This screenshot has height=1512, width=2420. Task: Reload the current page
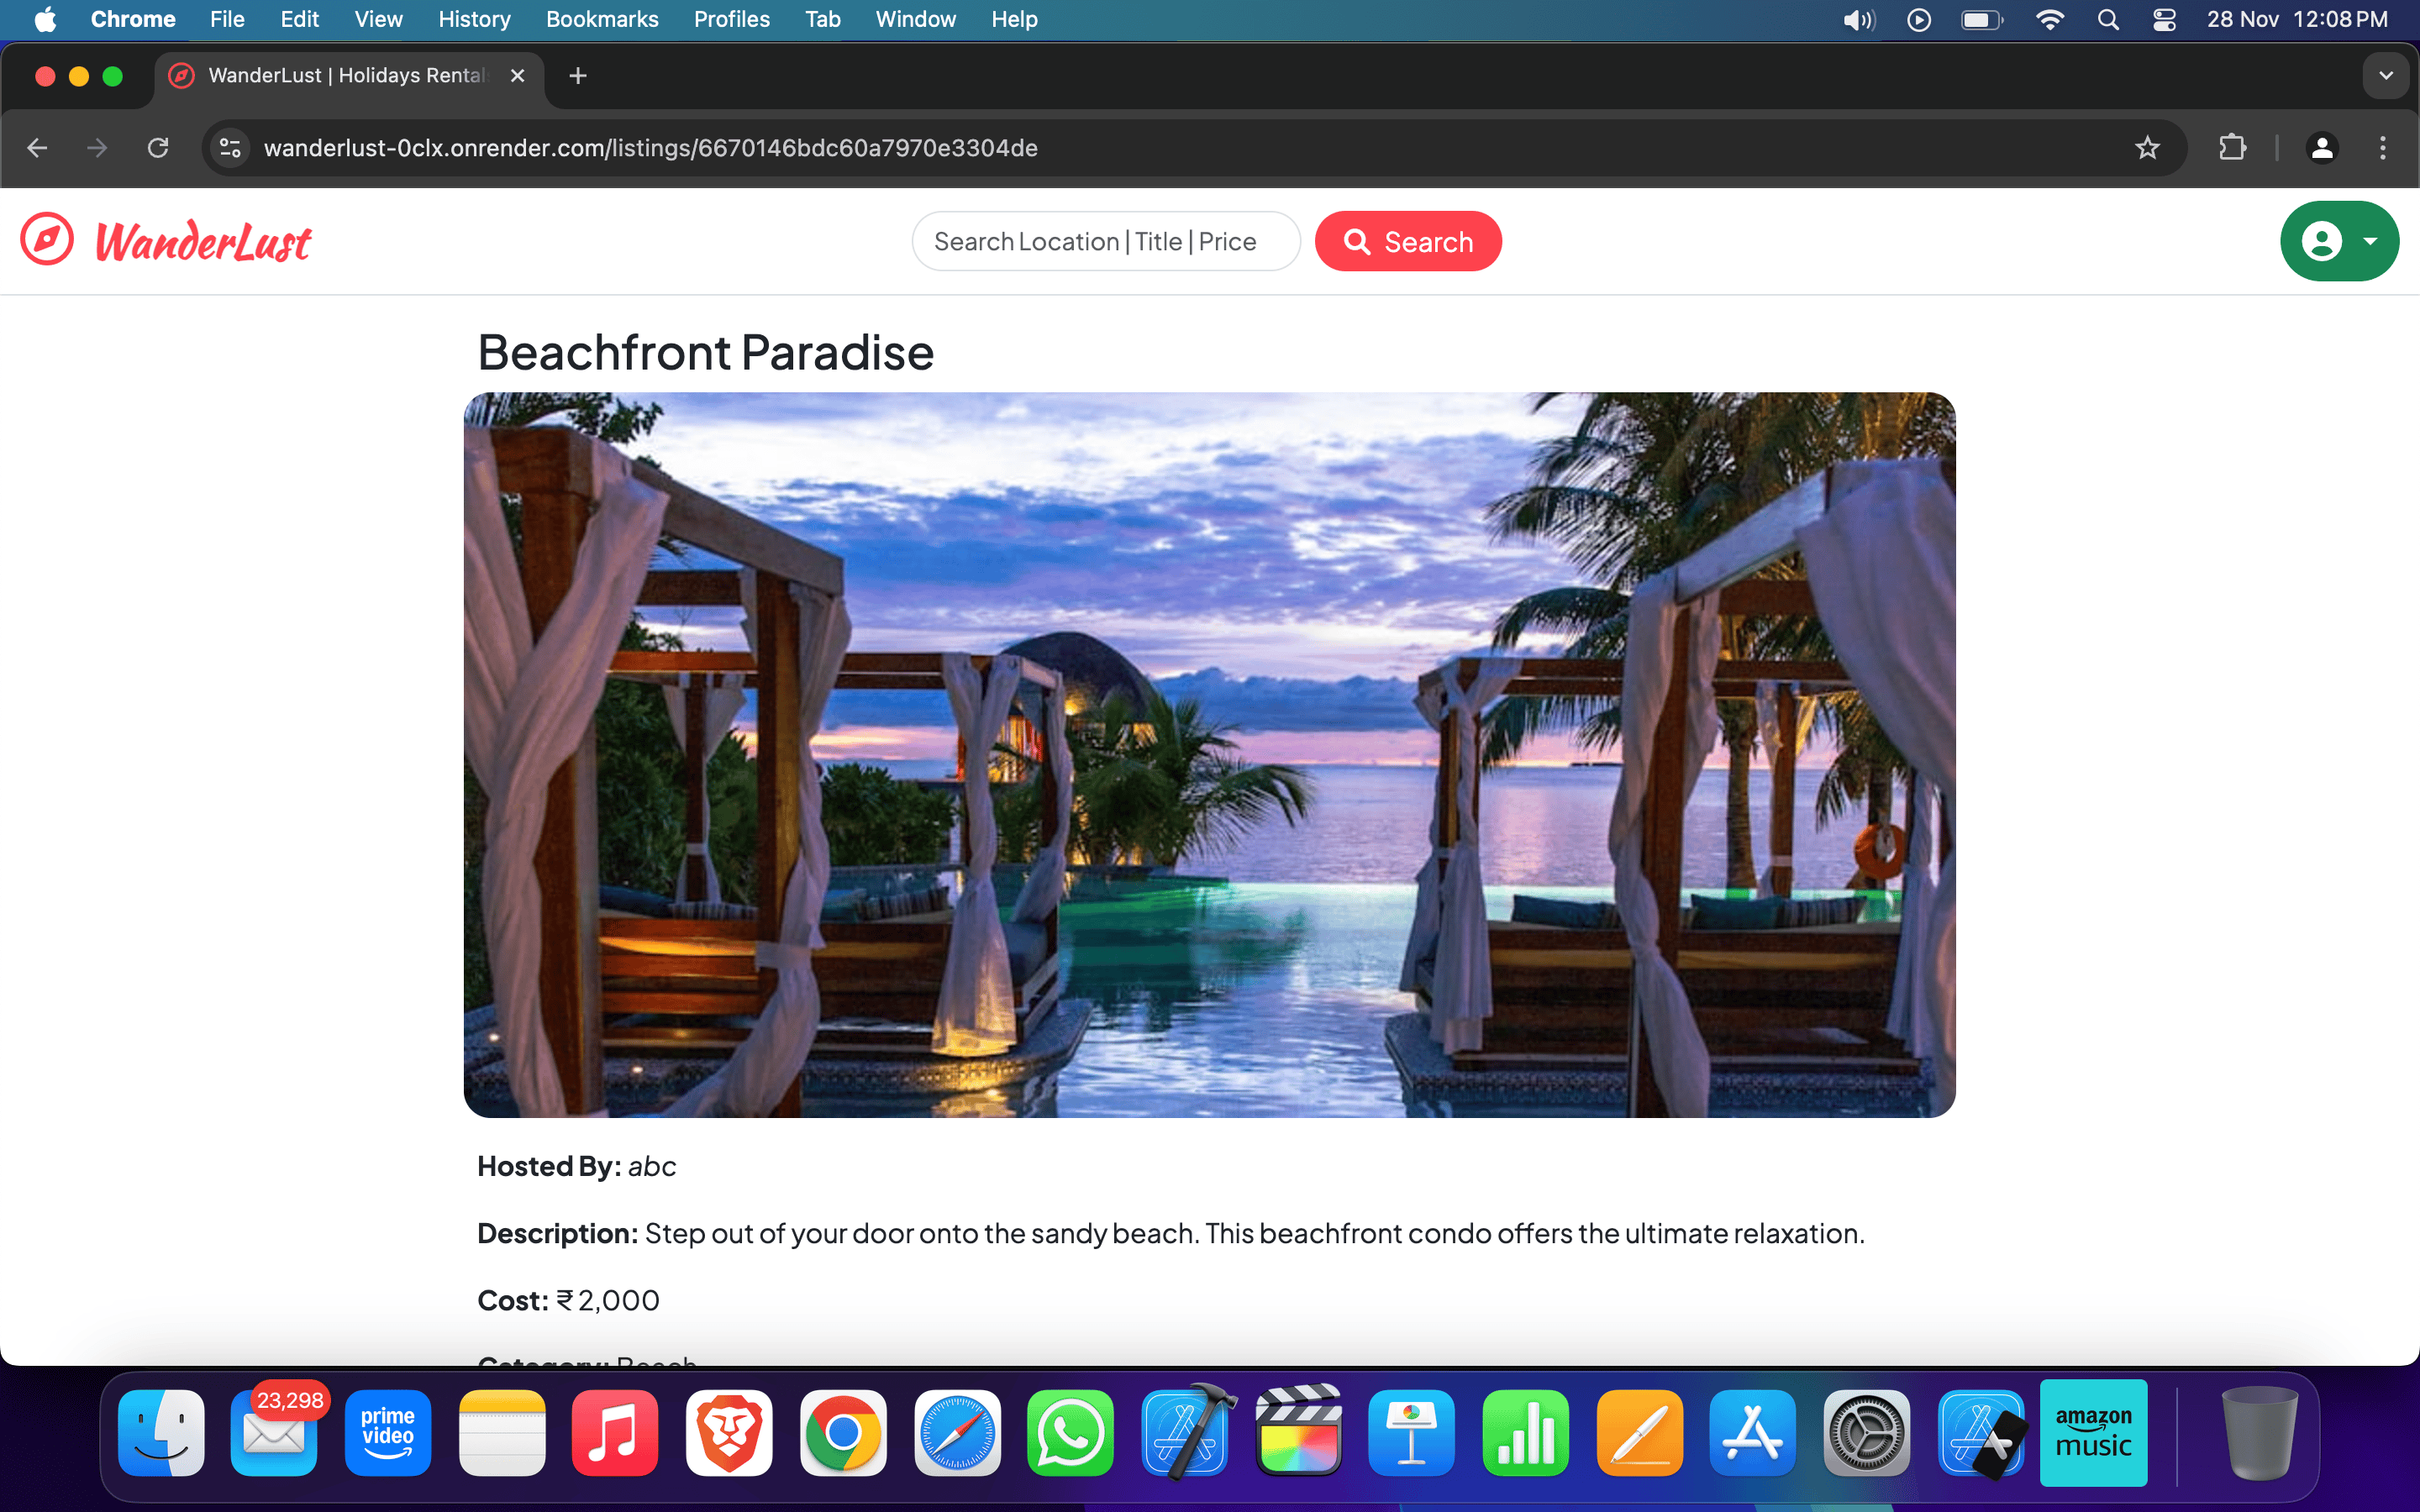pyautogui.click(x=158, y=148)
